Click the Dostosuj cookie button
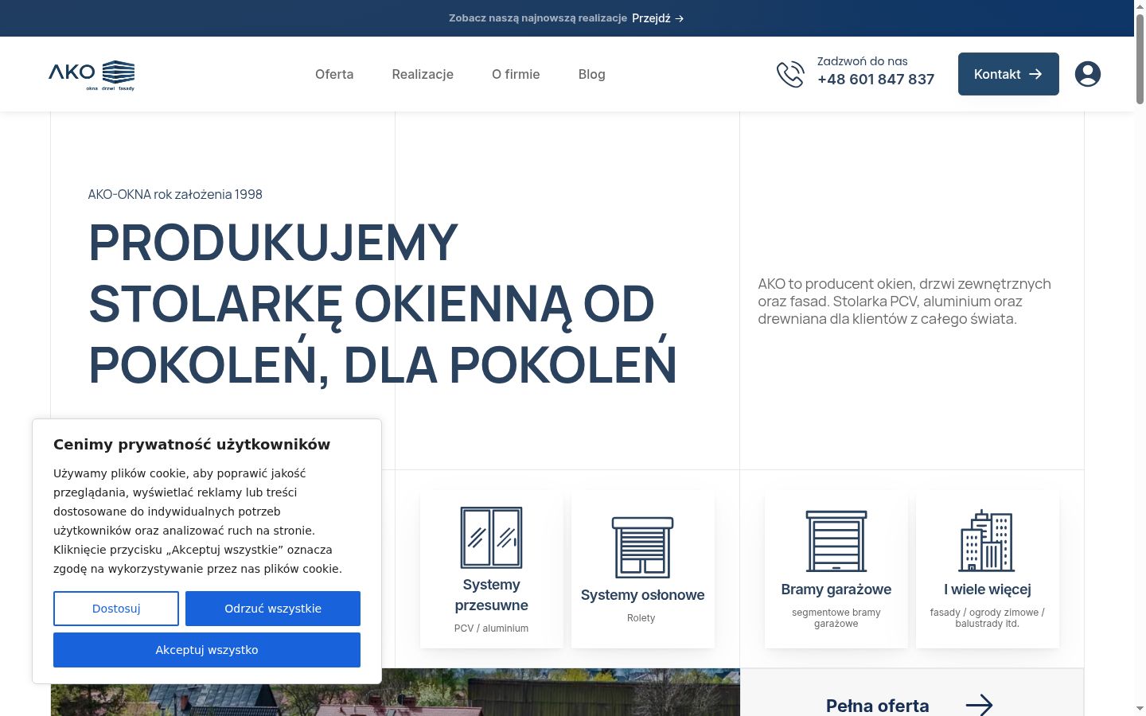Viewport: 1146px width, 716px height. 116,609
